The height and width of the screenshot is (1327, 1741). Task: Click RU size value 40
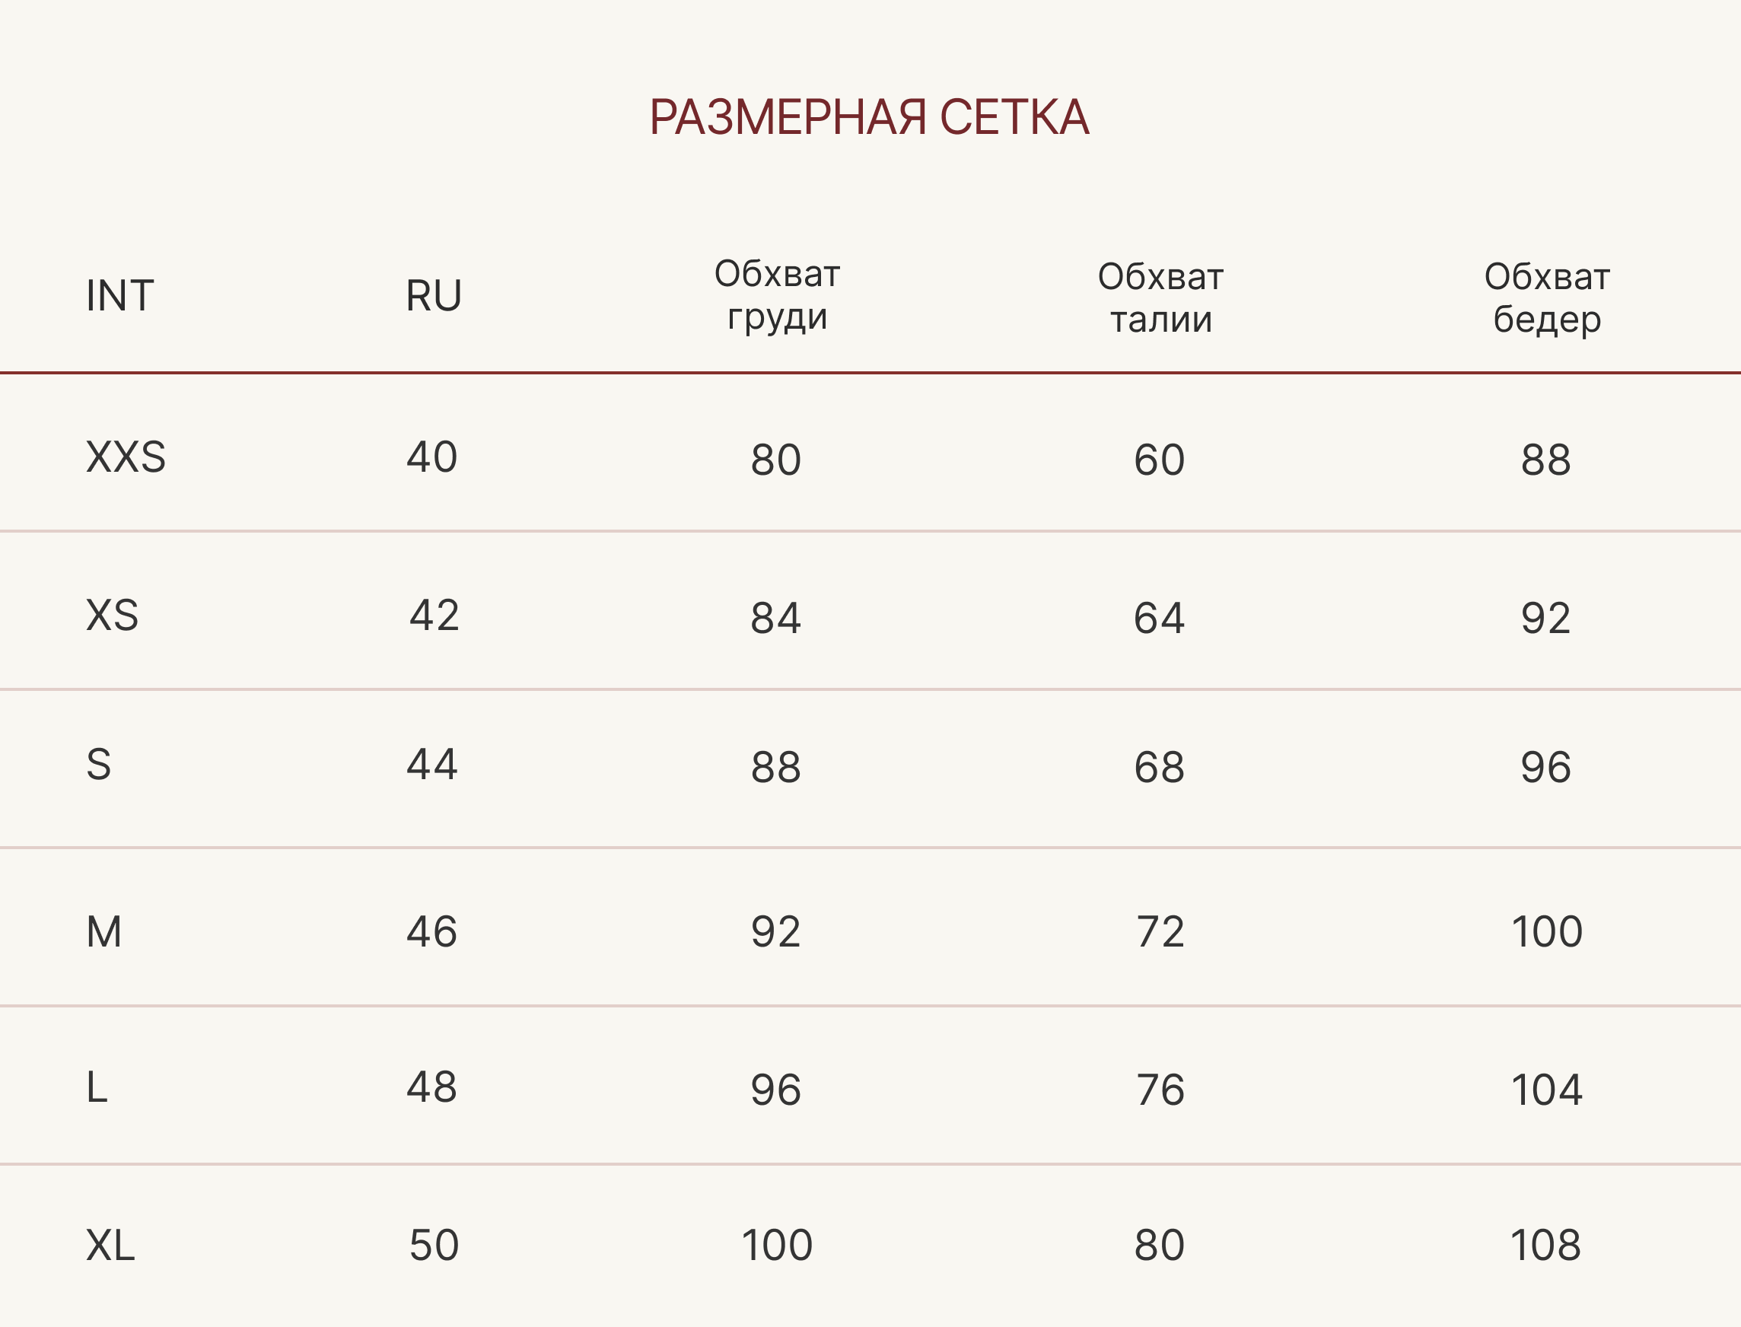(432, 457)
